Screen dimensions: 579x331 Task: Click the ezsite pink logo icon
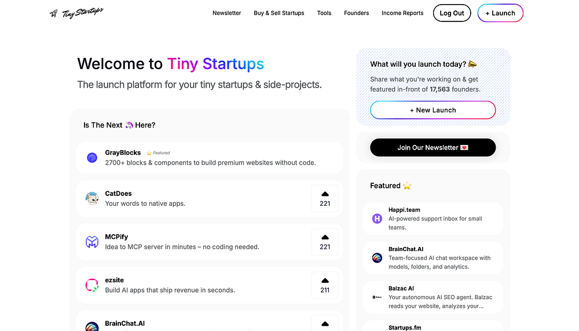pyautogui.click(x=92, y=285)
